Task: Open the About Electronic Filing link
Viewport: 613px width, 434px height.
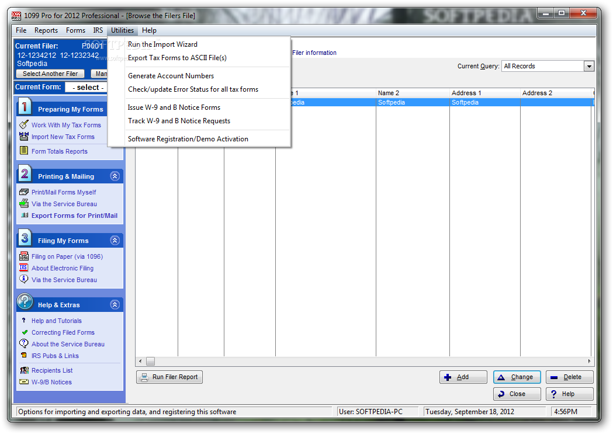Action: click(63, 268)
